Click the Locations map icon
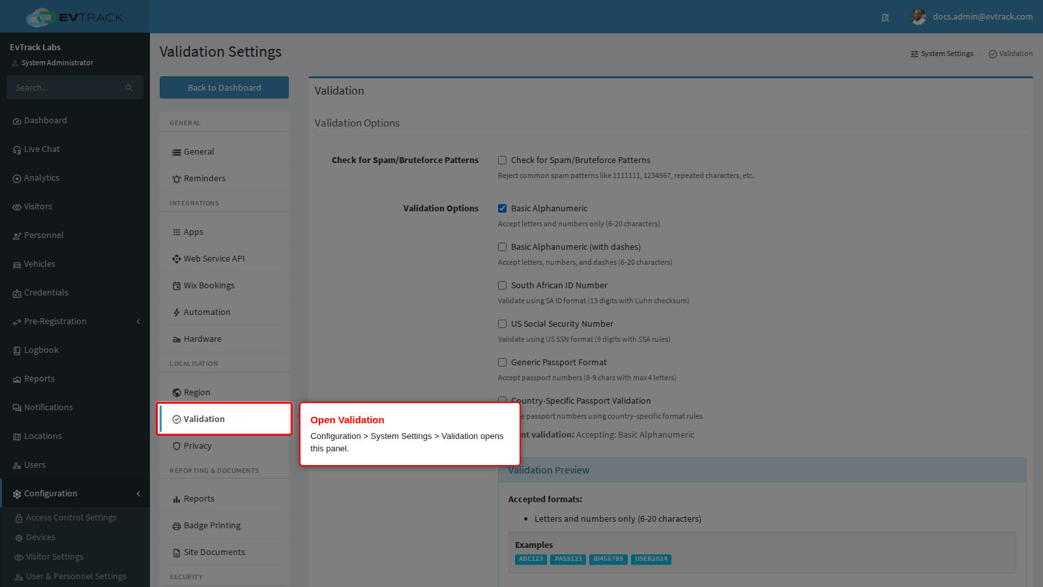This screenshot has width=1043, height=587. [17, 437]
